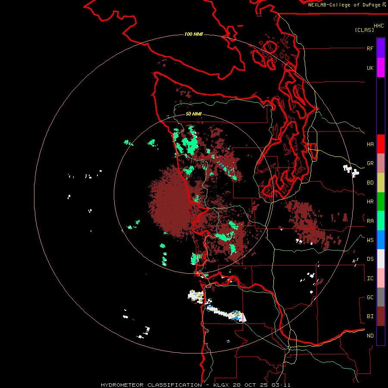
Task: Click the GC gray legend swatch
Action: pyautogui.click(x=381, y=297)
